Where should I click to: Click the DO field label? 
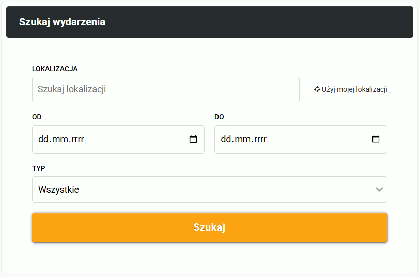coord(219,117)
